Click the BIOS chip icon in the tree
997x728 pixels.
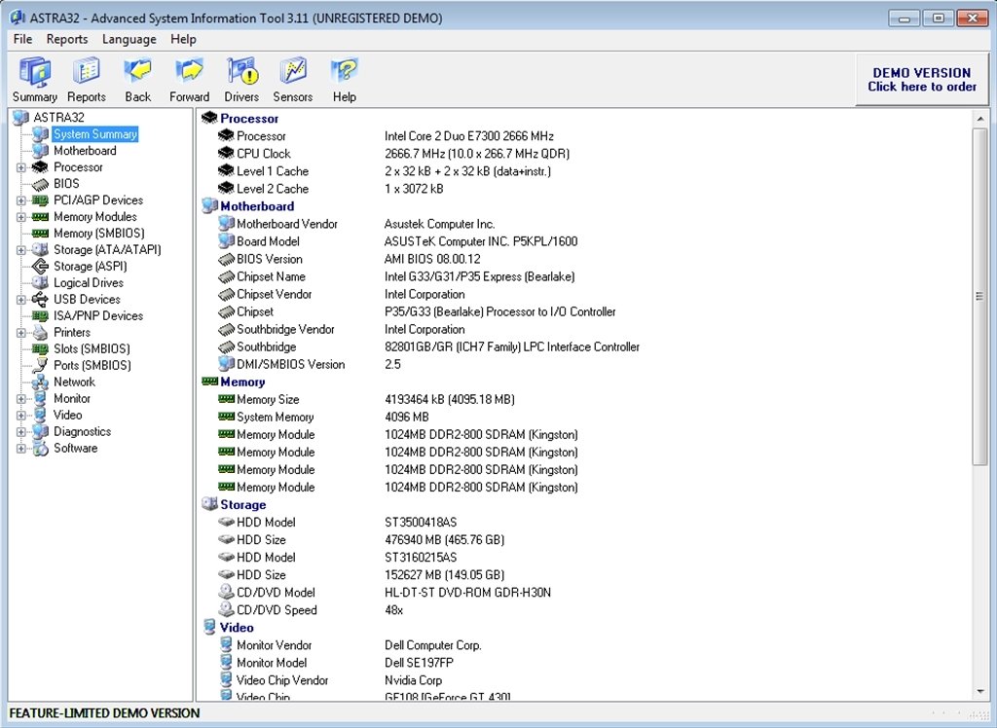click(40, 184)
